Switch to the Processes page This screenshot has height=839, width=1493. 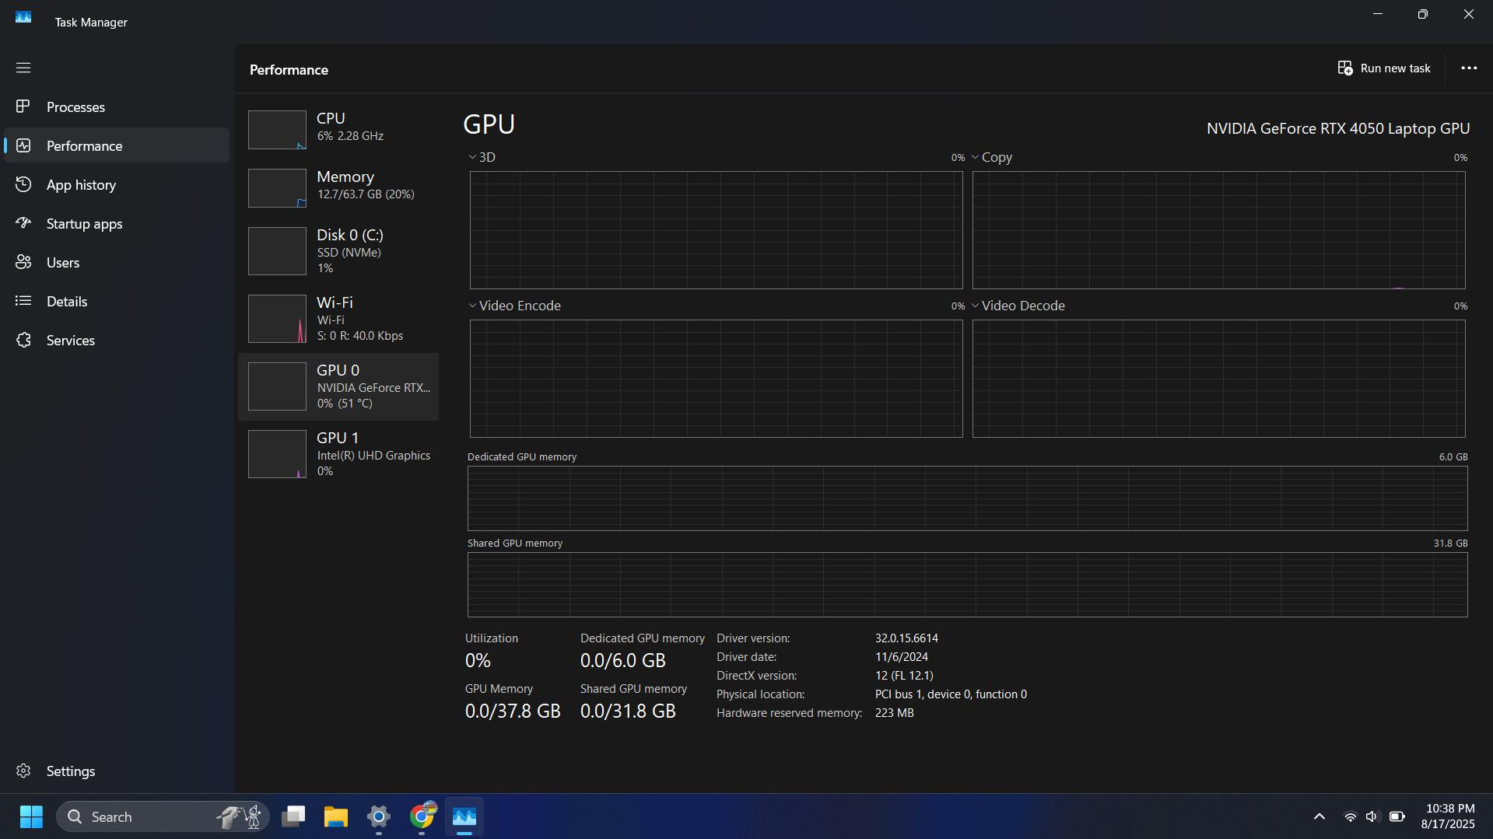tap(117, 107)
